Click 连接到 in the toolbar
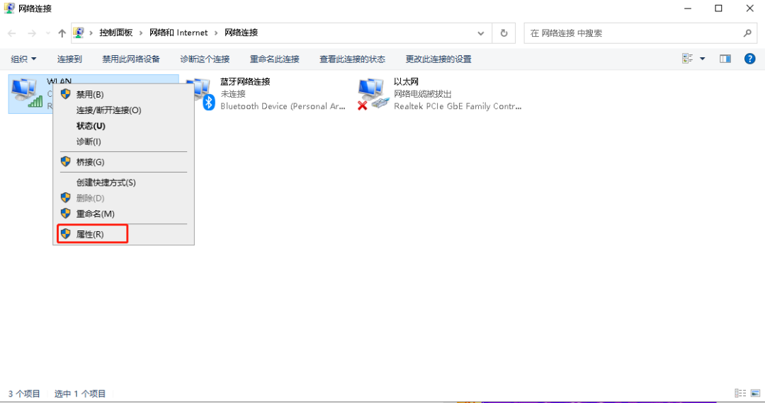The image size is (765, 403). coord(69,59)
